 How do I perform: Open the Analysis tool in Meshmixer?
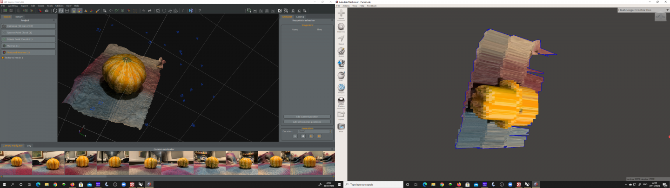(341, 88)
